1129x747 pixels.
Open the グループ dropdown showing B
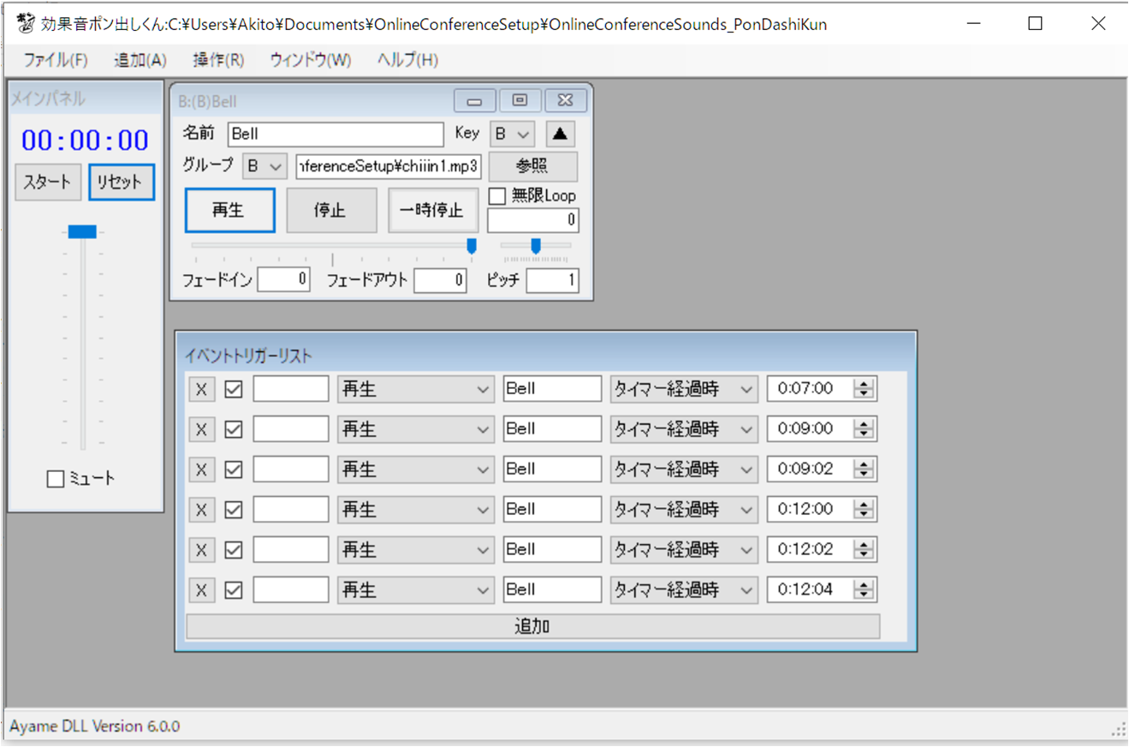coord(264,166)
